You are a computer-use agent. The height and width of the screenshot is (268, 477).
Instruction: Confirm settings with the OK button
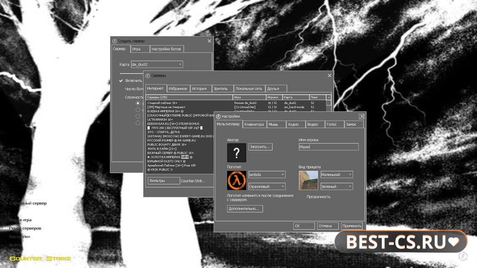(304, 226)
